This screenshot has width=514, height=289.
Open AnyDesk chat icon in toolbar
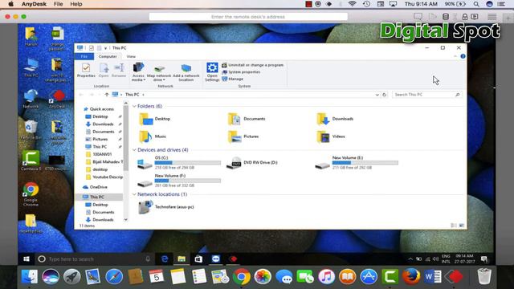pos(418,16)
